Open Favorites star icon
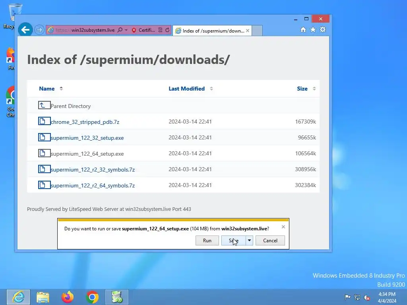The width and height of the screenshot is (407, 305). pyautogui.click(x=313, y=29)
